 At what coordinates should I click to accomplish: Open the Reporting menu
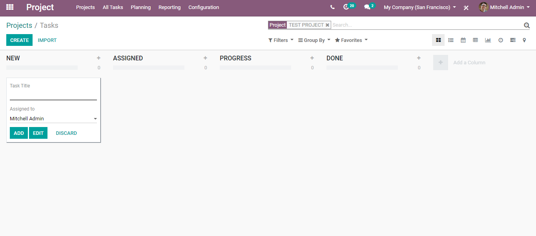pyautogui.click(x=170, y=7)
